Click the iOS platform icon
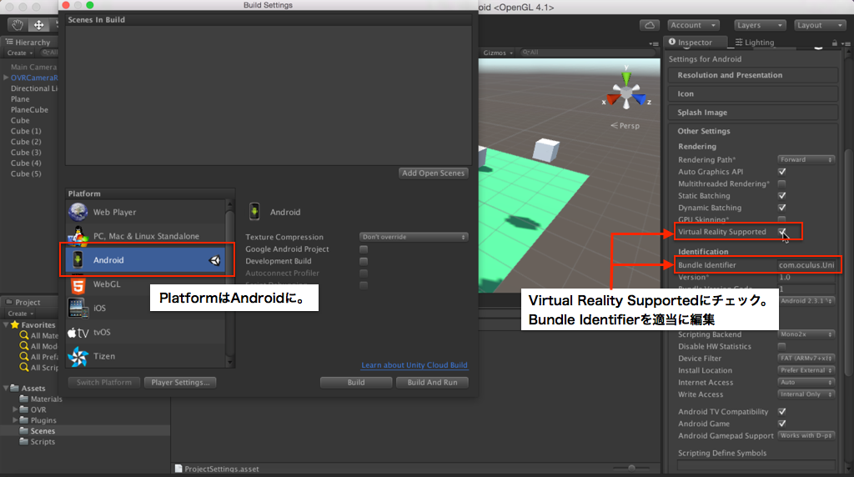The width and height of the screenshot is (854, 477). 78,309
